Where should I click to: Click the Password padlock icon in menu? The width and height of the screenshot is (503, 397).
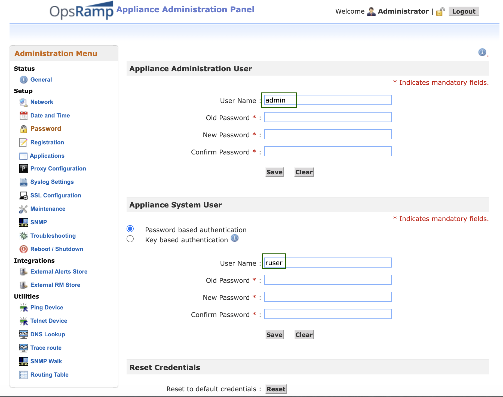point(24,129)
